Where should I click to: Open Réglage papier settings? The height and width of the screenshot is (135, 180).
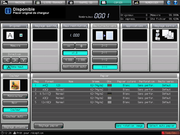[48, 126]
